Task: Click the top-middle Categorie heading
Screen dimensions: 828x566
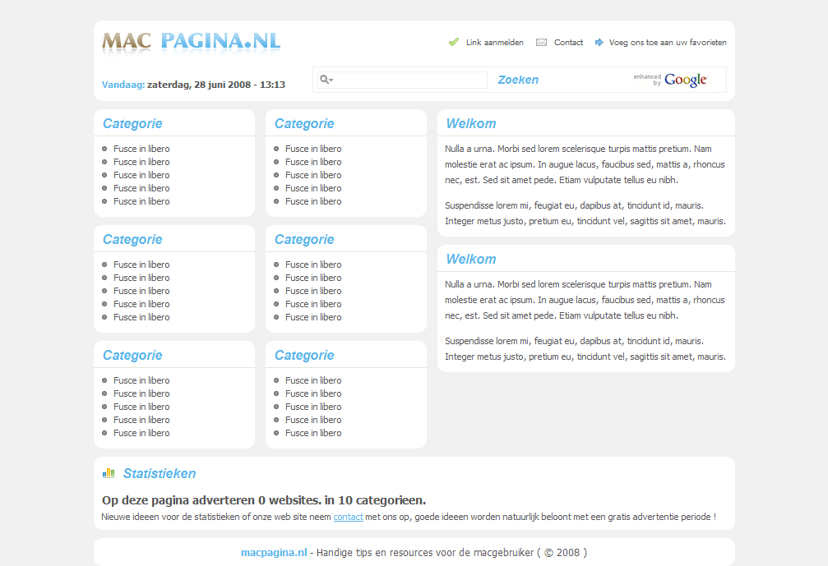Action: click(304, 123)
